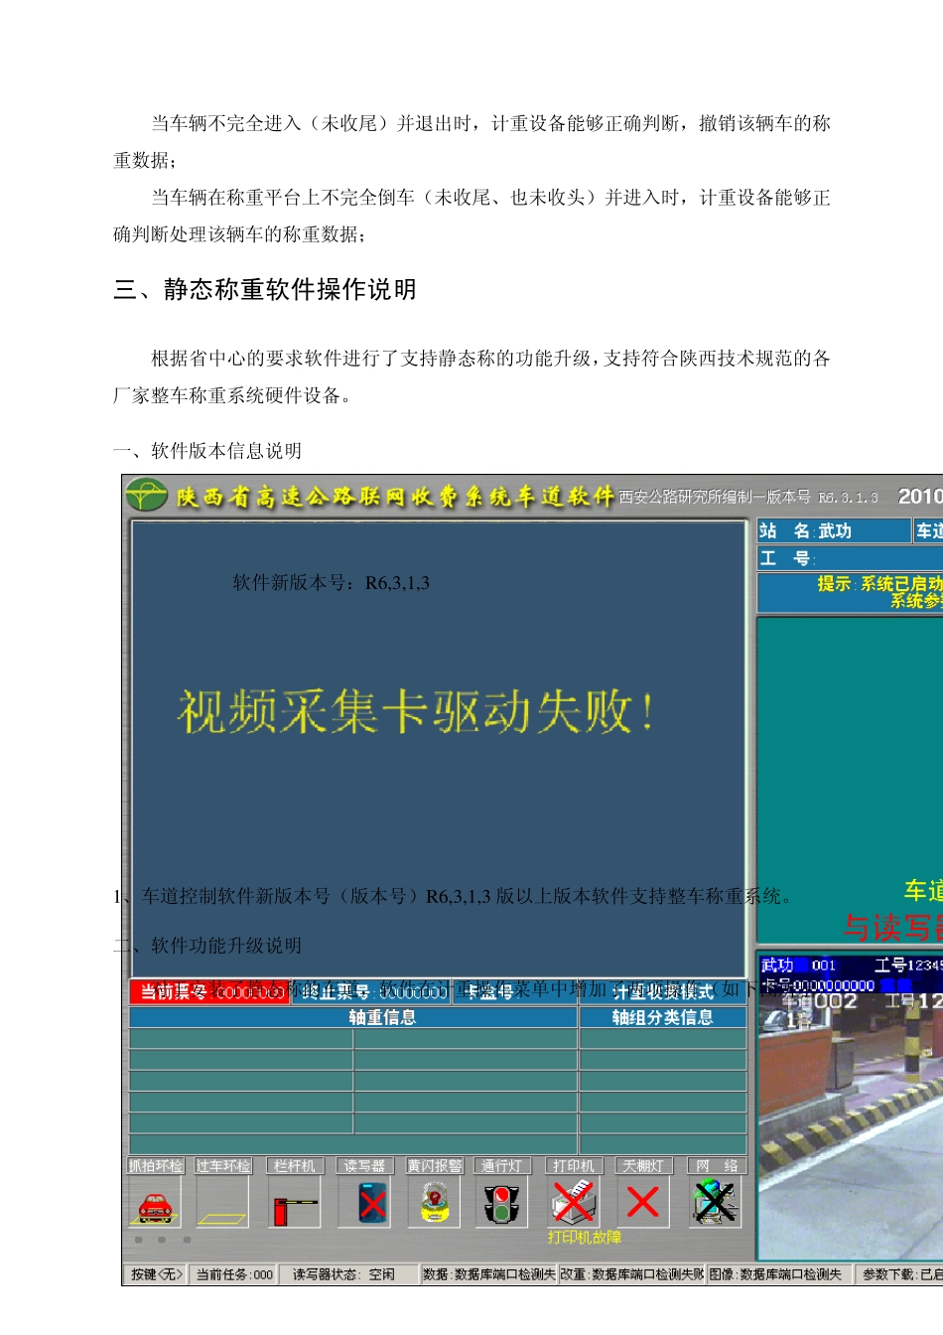Click the green highway logo in the title bar
This screenshot has width=943, height=1335.
147,495
